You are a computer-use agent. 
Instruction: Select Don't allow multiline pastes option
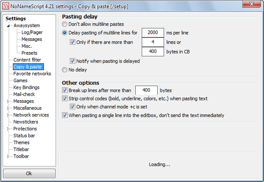tap(64, 24)
